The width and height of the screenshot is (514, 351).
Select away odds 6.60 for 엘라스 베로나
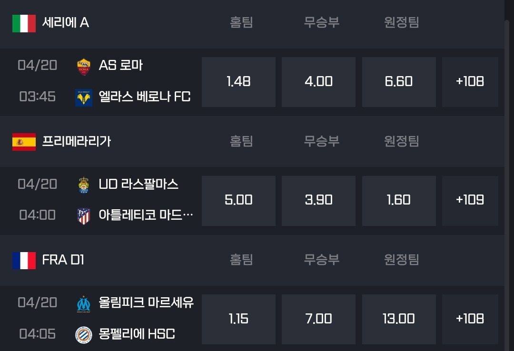(x=399, y=82)
